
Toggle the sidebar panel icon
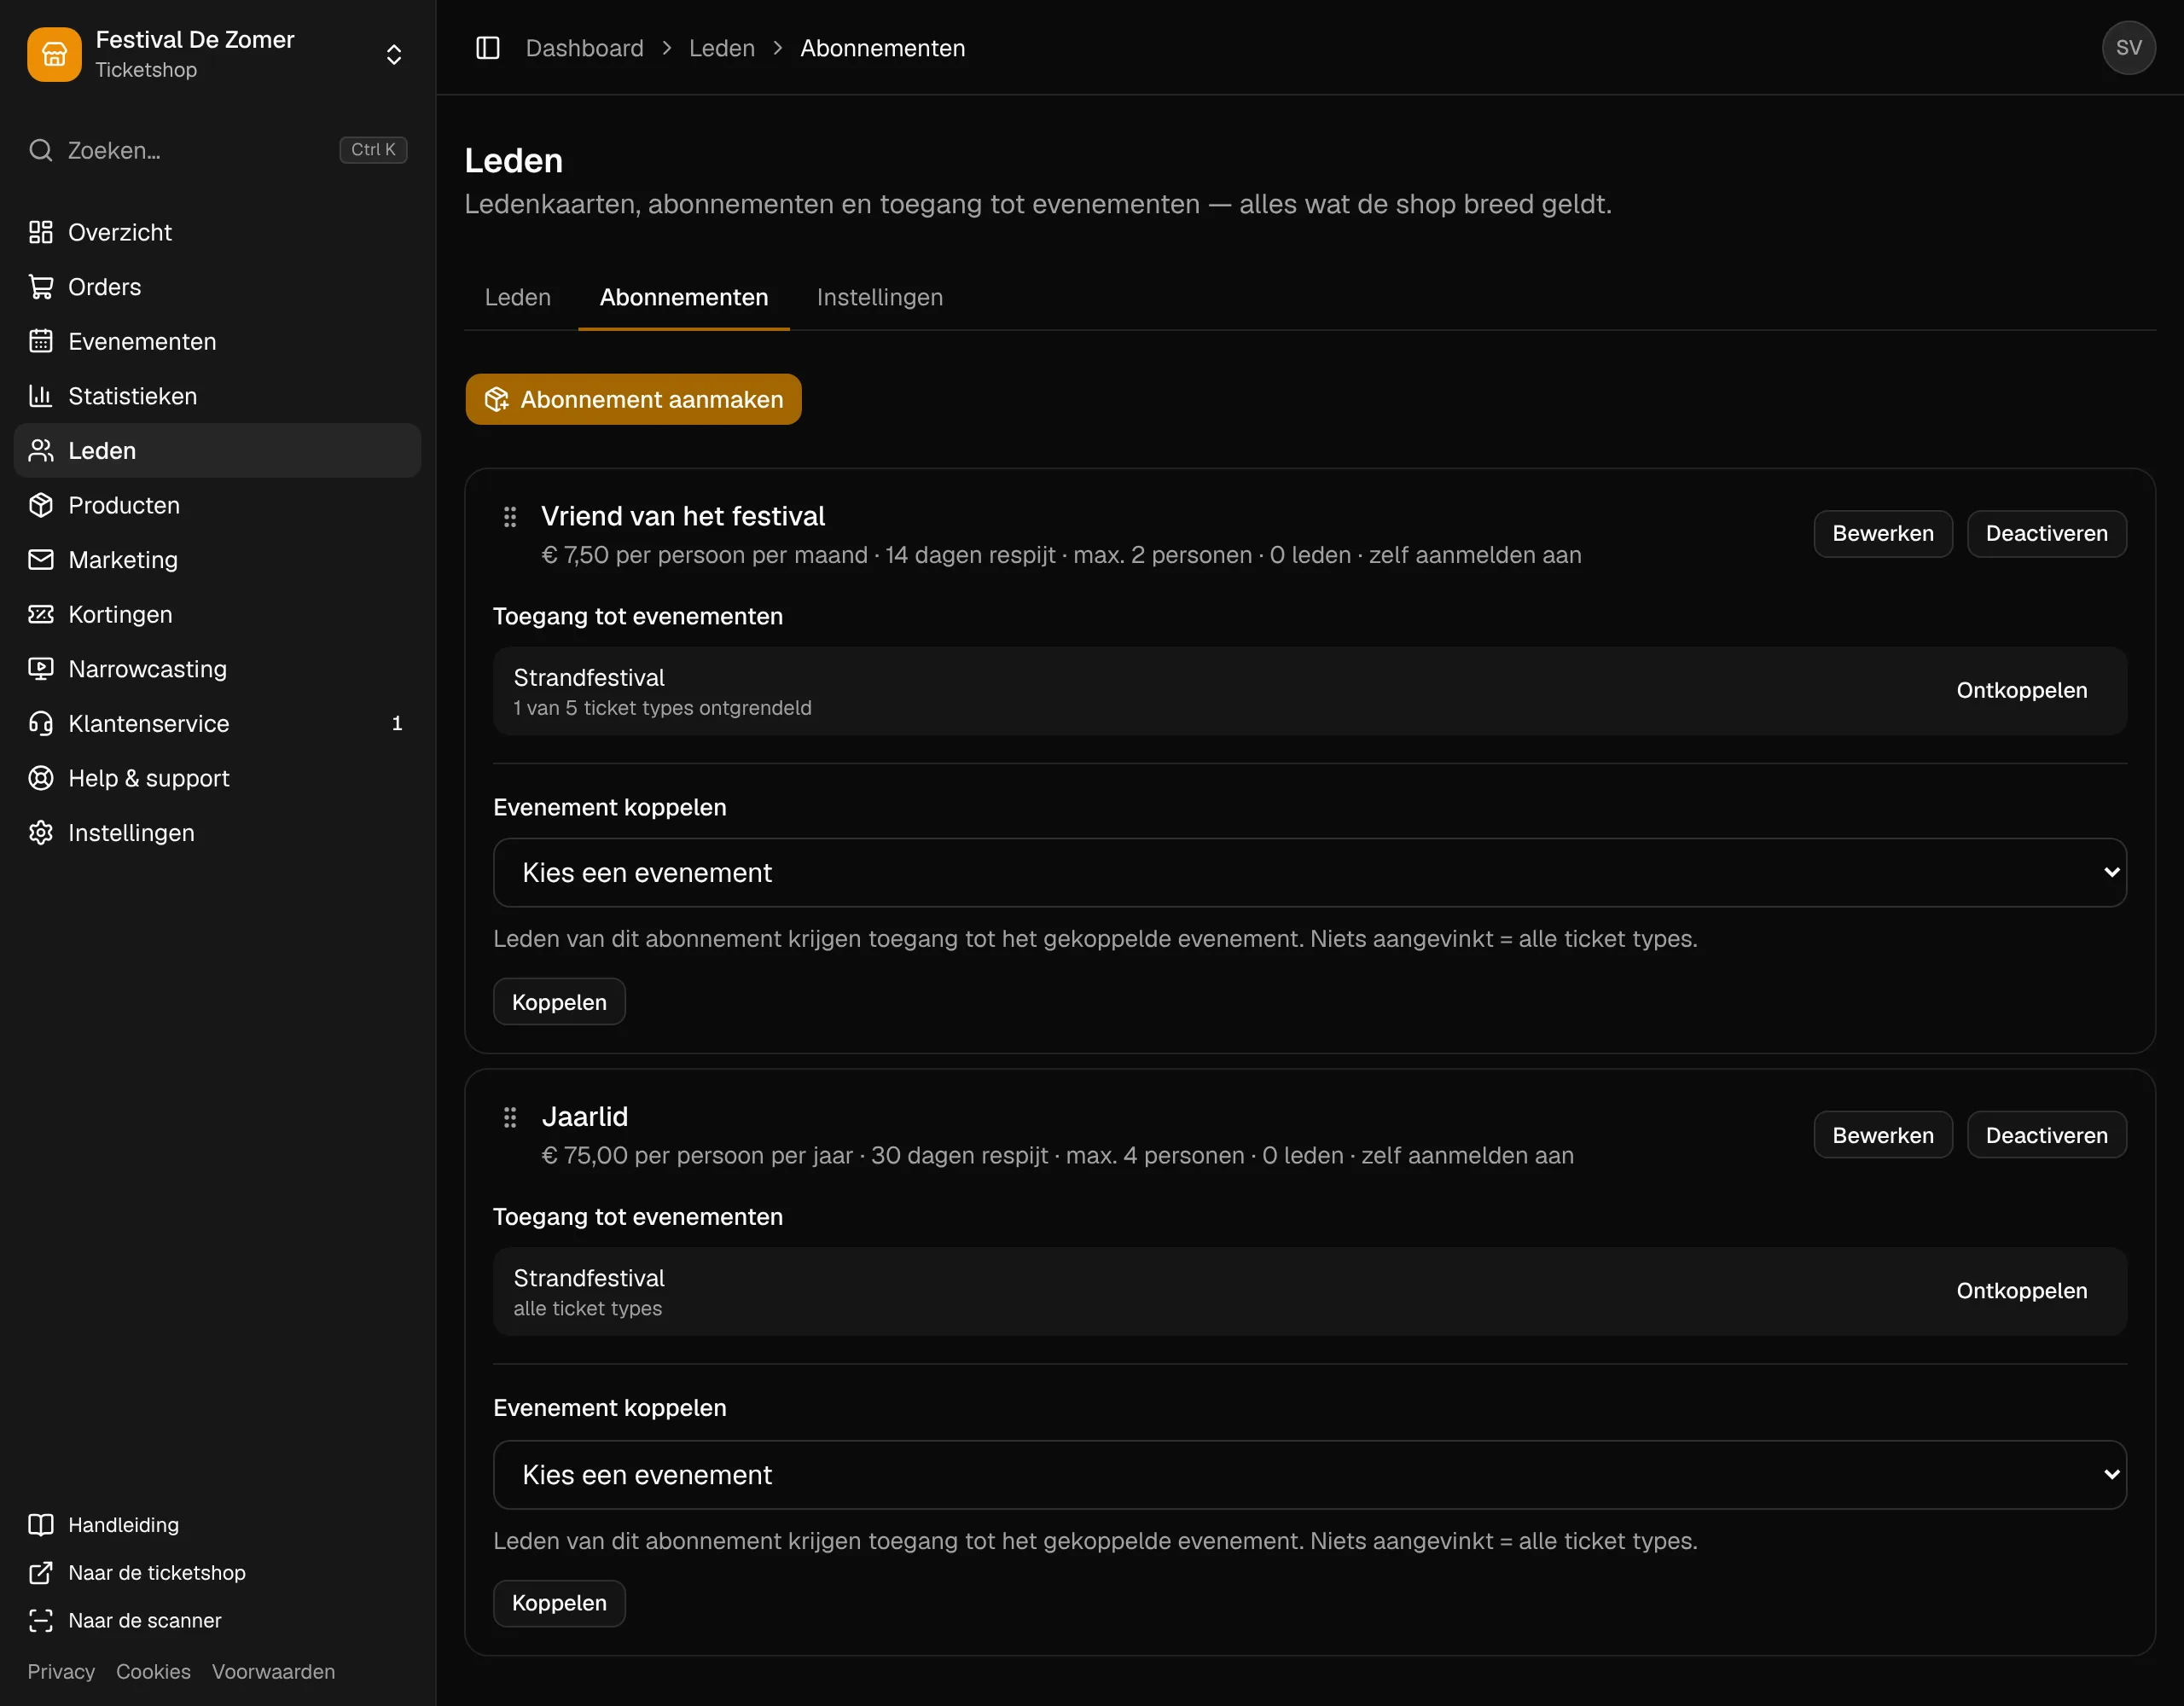pyautogui.click(x=487, y=48)
